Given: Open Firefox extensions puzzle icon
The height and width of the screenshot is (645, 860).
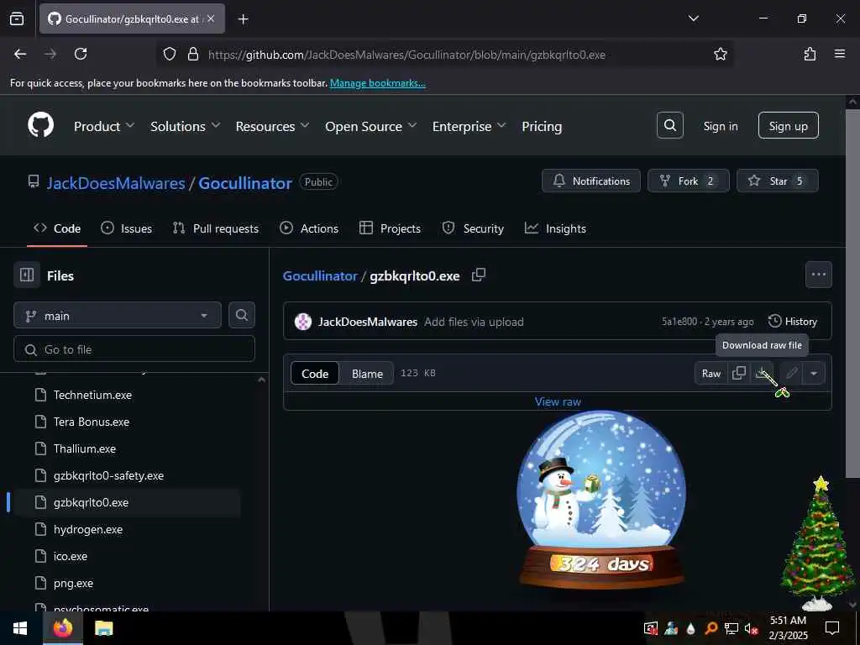Looking at the screenshot, I should (x=810, y=54).
